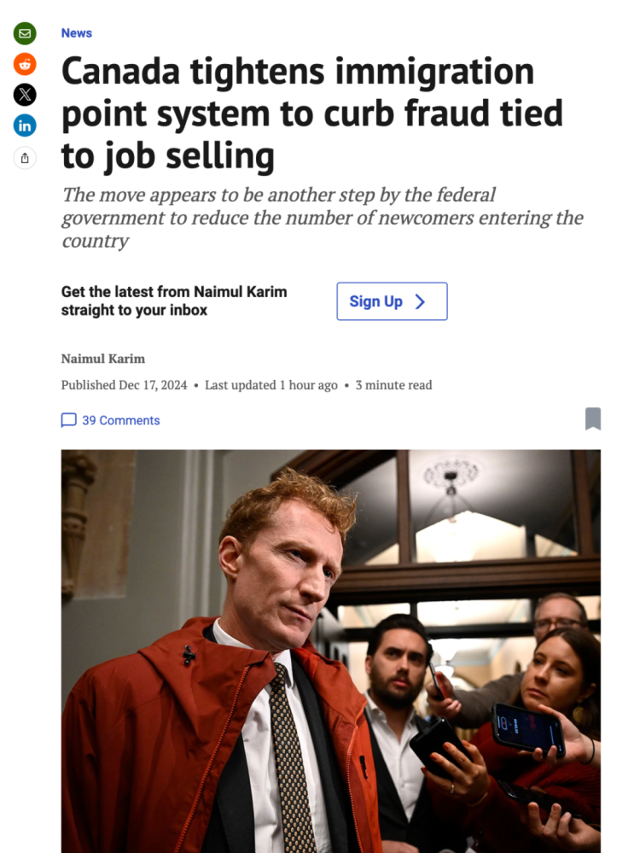Go to the News section link
The height and width of the screenshot is (853, 640).
[77, 33]
